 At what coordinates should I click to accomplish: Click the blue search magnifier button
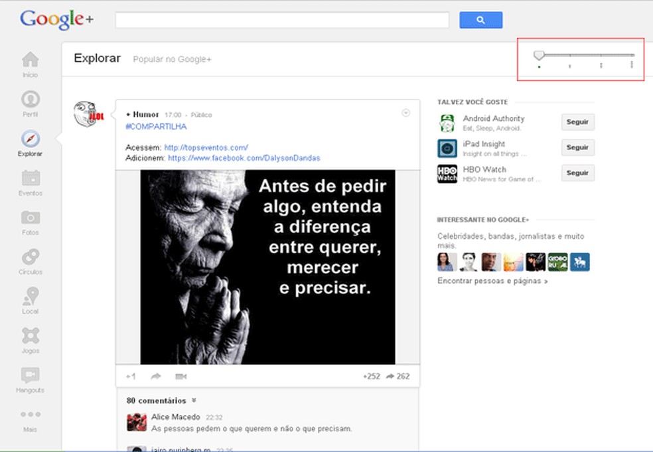[x=480, y=20]
